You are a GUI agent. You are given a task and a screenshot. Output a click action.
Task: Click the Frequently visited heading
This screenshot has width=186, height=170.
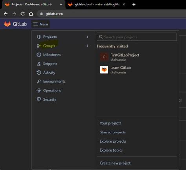click(x=112, y=46)
